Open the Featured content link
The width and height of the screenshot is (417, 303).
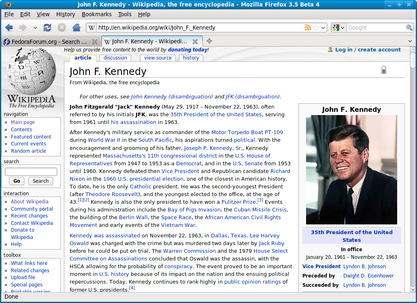click(31, 137)
